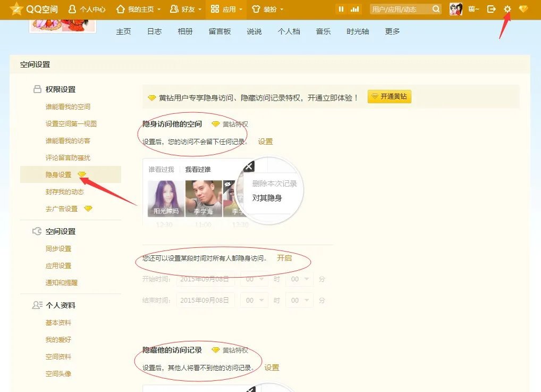Click 开启 to enable timed invisibility
The height and width of the screenshot is (392, 541).
pos(285,258)
